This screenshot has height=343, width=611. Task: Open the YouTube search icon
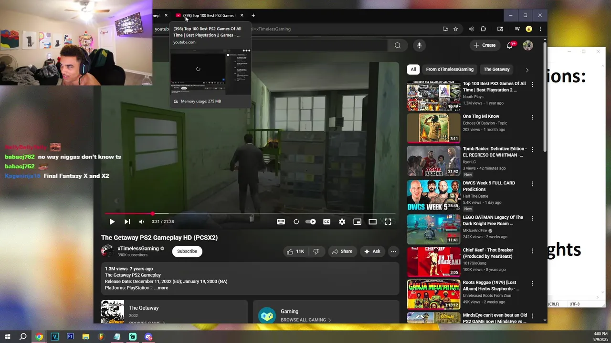[x=398, y=45]
